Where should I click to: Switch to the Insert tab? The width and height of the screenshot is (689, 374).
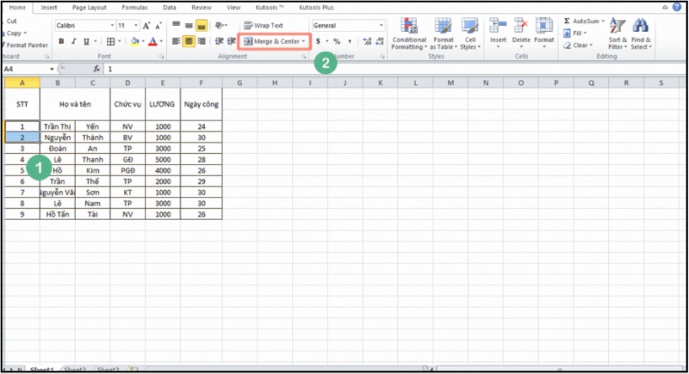pos(49,8)
